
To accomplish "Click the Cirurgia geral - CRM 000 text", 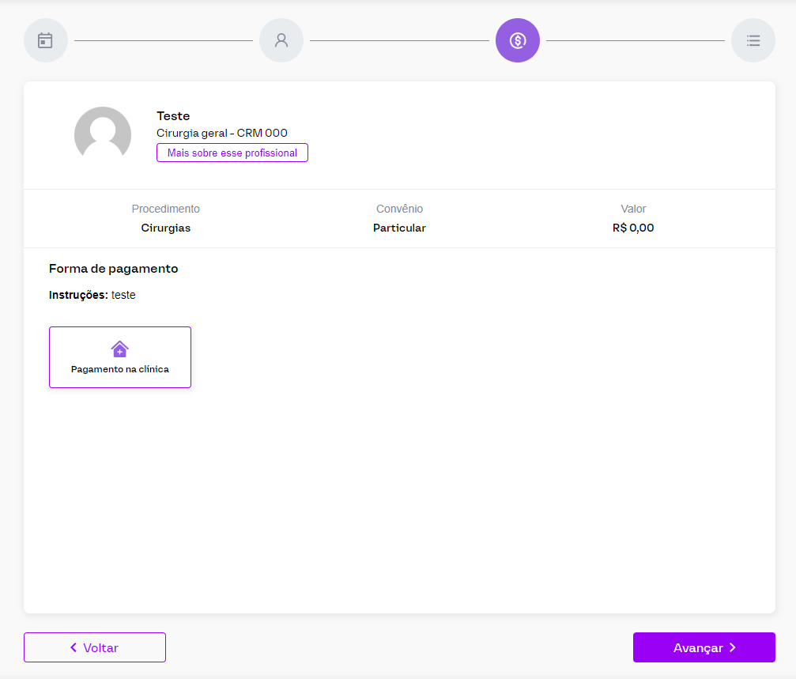I will point(222,133).
